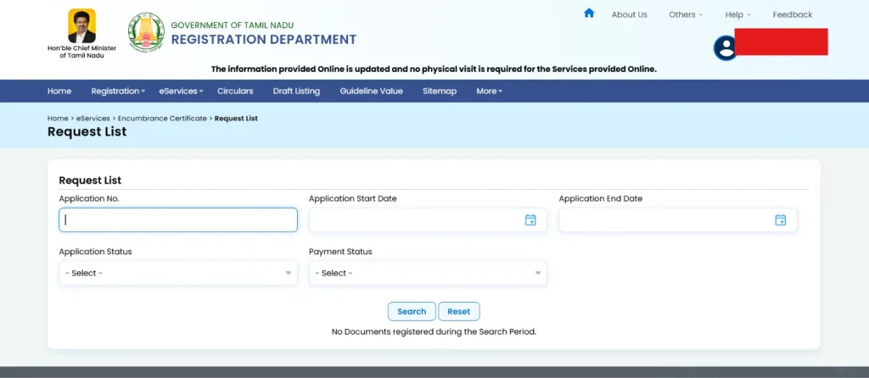Open the Home navigation item

click(x=59, y=92)
